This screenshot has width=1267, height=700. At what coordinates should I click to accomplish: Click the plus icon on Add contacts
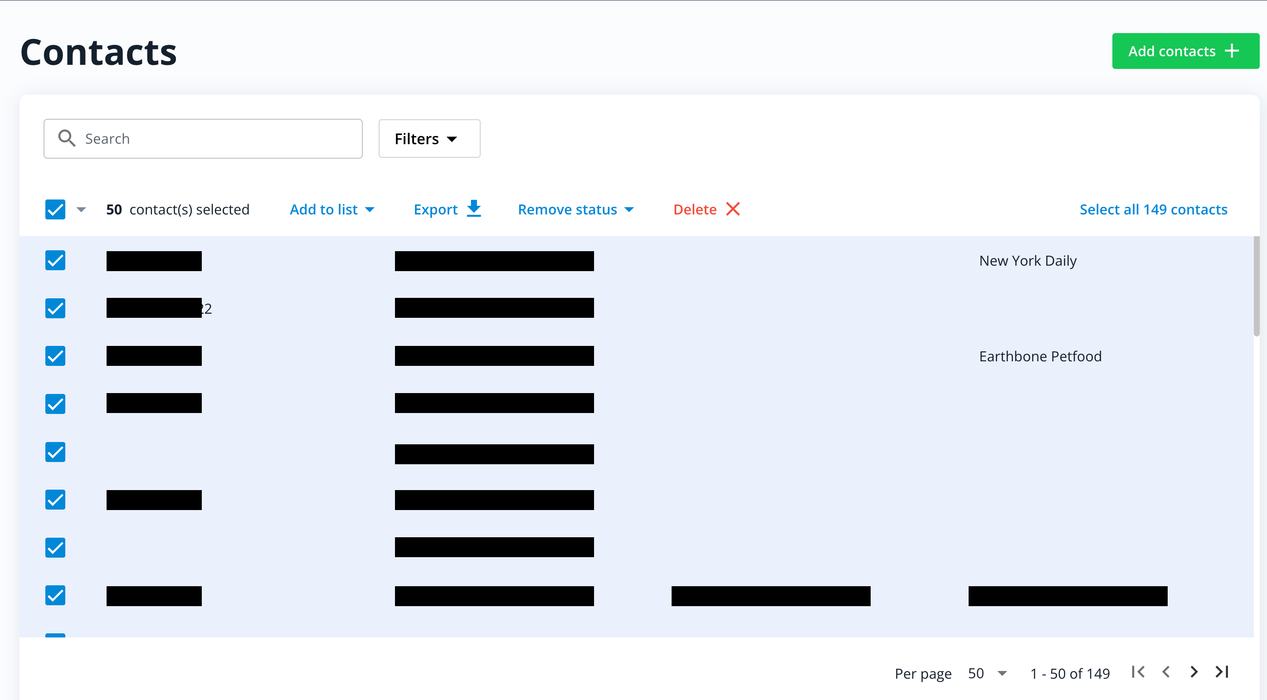coord(1232,51)
